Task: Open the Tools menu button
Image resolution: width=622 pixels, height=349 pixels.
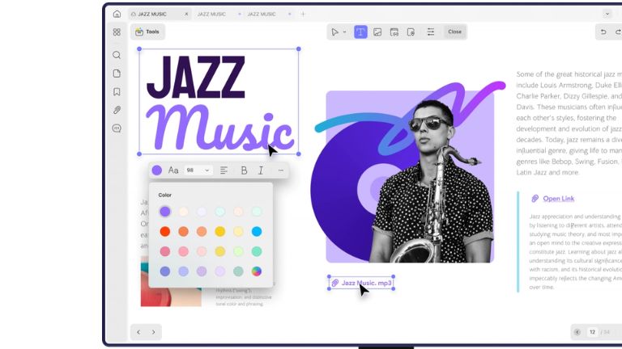Action: [x=147, y=32]
